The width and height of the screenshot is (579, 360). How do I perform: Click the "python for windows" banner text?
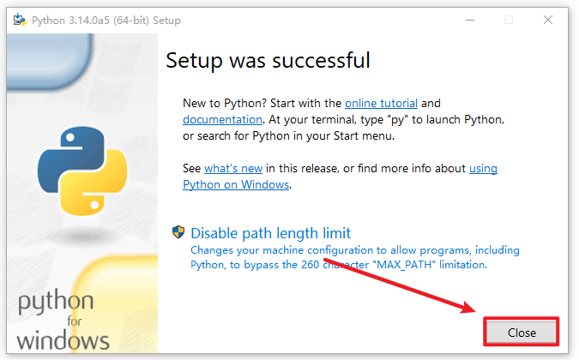(x=63, y=321)
